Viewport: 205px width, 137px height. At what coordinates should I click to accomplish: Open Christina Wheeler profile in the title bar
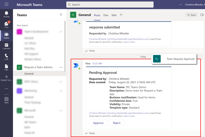(195, 5)
